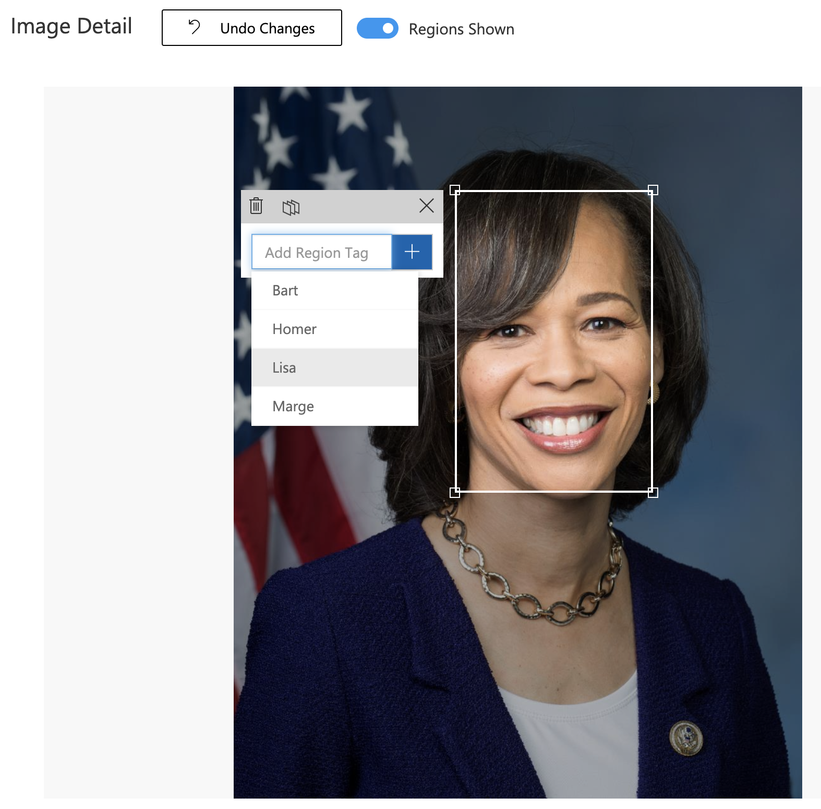Viewport: 821px width, 809px height.
Task: Select Homer from the tag list
Action: click(335, 329)
